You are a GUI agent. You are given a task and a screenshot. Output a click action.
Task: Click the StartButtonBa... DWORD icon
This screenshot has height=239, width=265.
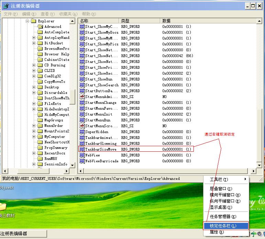tap(82, 91)
